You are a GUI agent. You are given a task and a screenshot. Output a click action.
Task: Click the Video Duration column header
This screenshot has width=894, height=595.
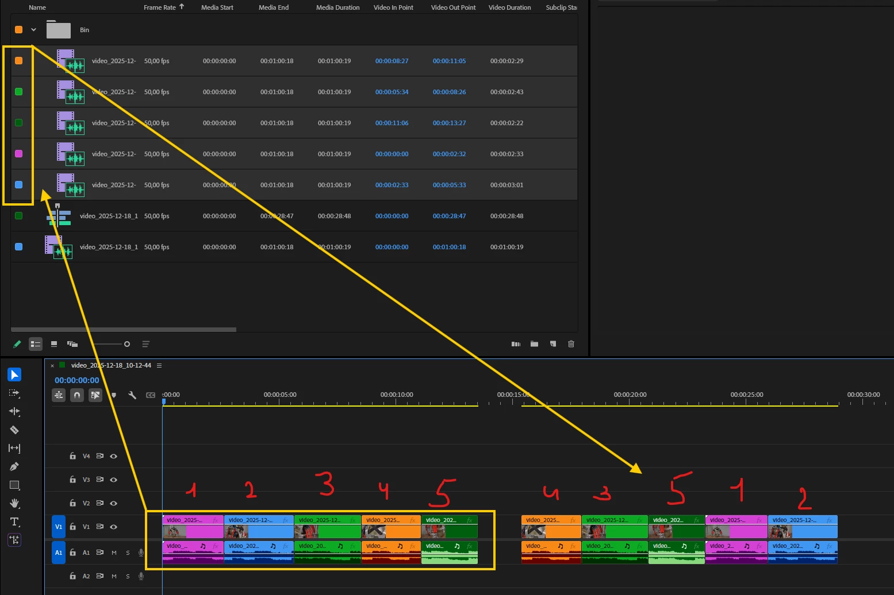point(510,7)
